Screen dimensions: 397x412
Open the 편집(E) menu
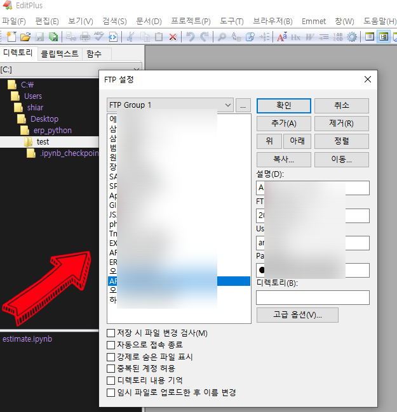(x=47, y=22)
